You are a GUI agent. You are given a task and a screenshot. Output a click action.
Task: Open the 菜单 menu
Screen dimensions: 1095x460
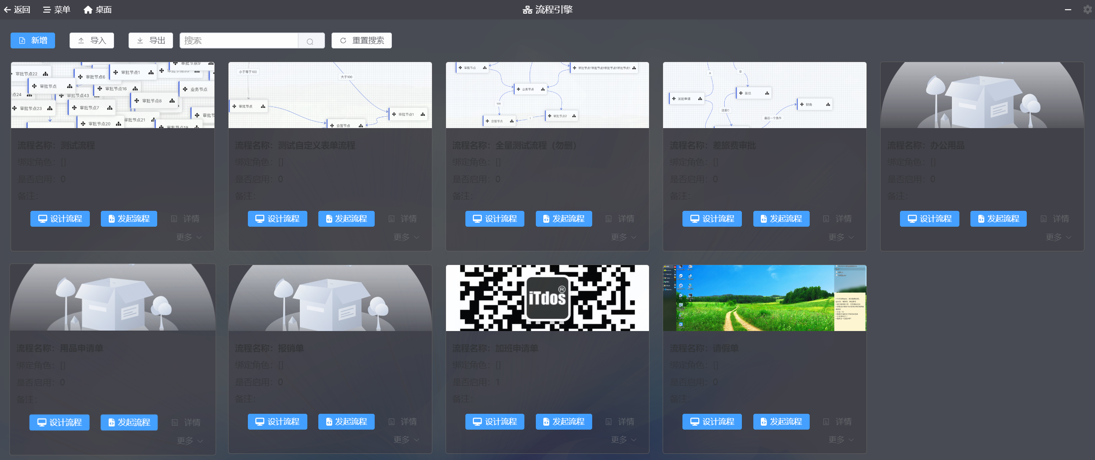56,10
